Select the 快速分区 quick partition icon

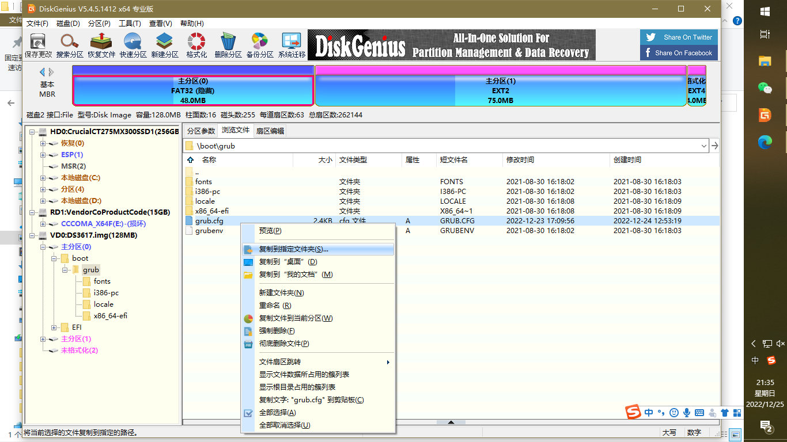coord(133,45)
